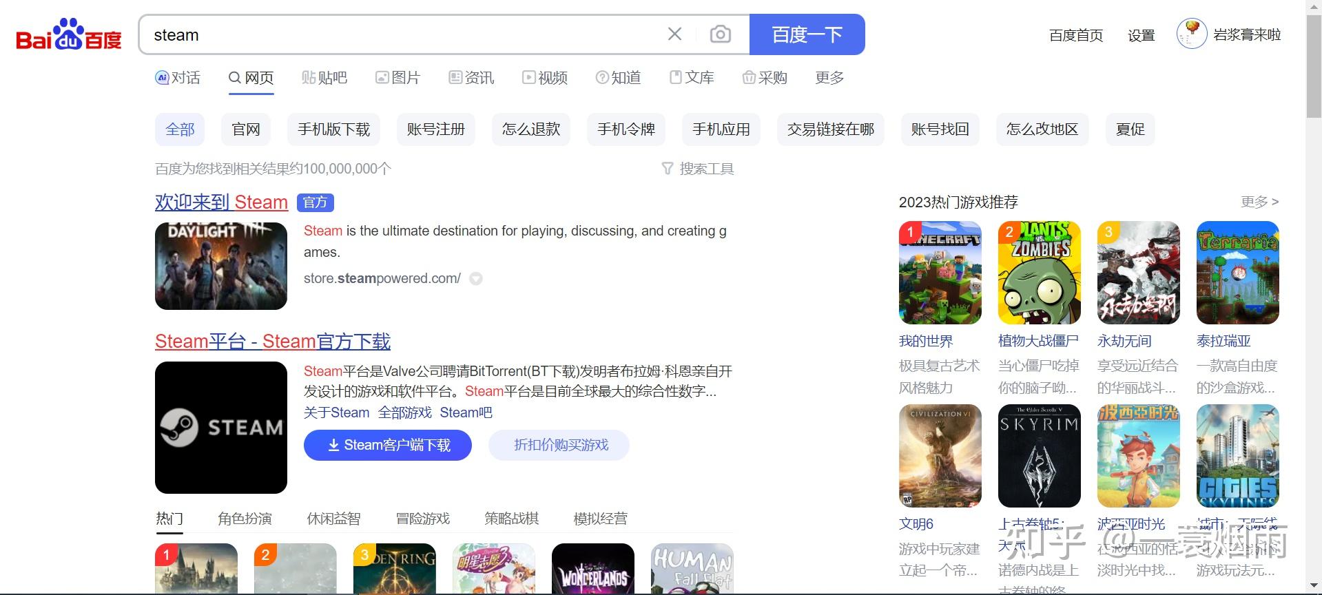Click user avatar icon

(1192, 34)
